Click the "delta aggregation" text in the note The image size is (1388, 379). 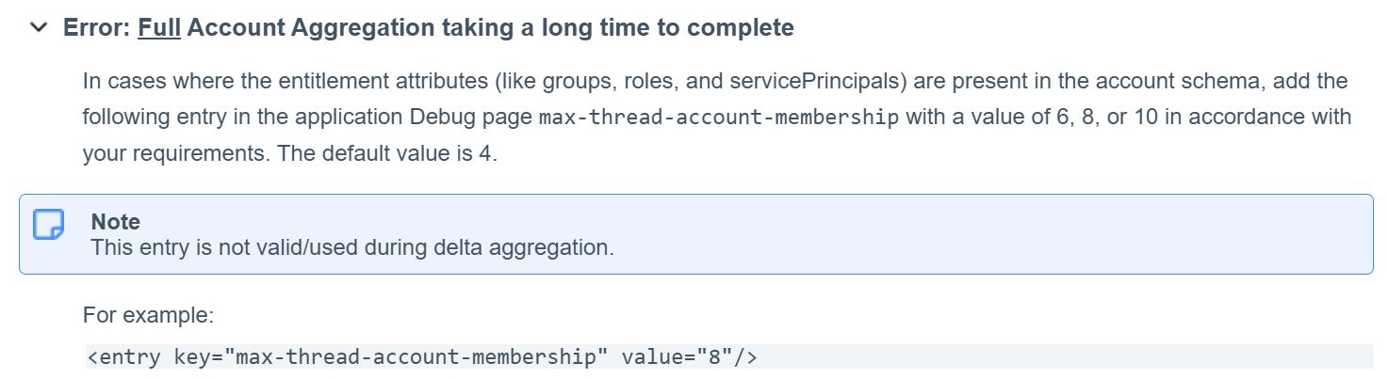(540, 249)
